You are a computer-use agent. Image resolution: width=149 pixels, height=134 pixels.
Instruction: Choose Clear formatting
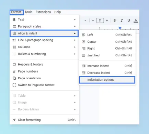[x=44, y=120]
